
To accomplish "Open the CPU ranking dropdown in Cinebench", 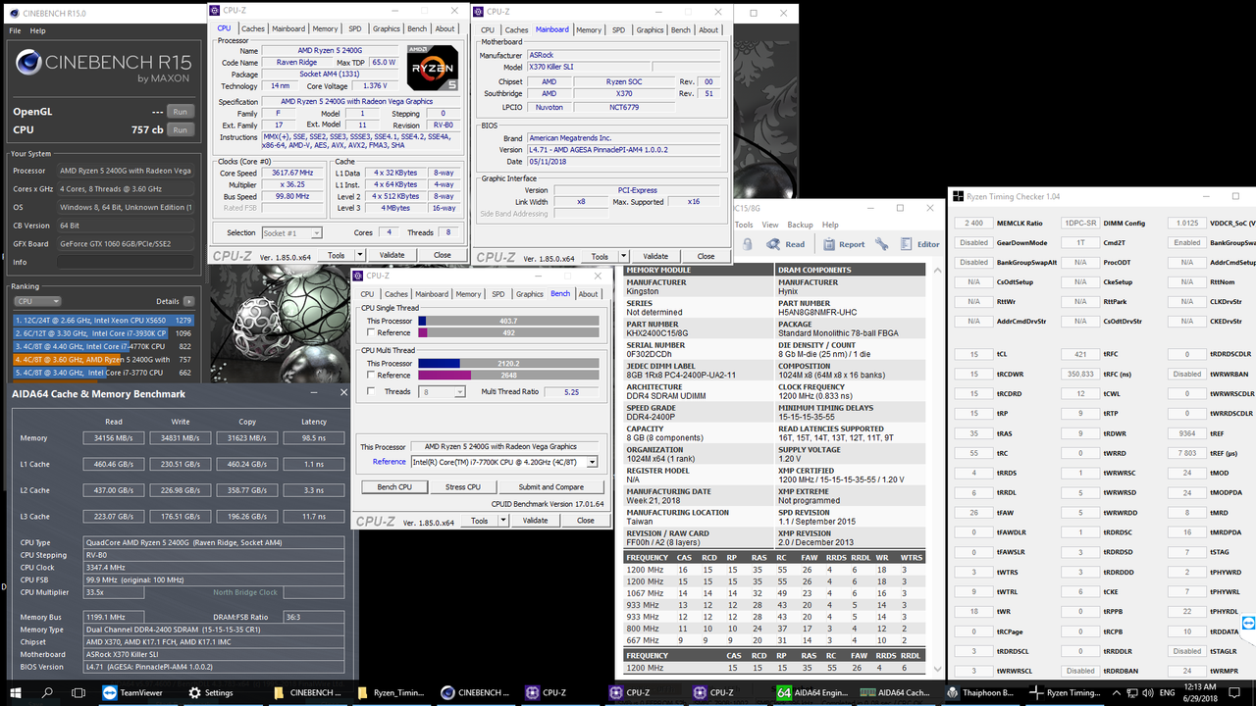I will [x=37, y=301].
